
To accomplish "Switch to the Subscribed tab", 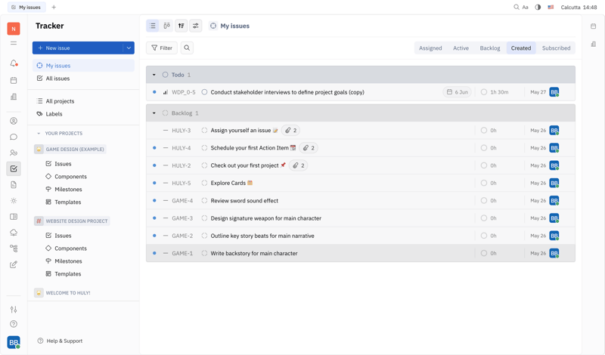I will coord(556,48).
